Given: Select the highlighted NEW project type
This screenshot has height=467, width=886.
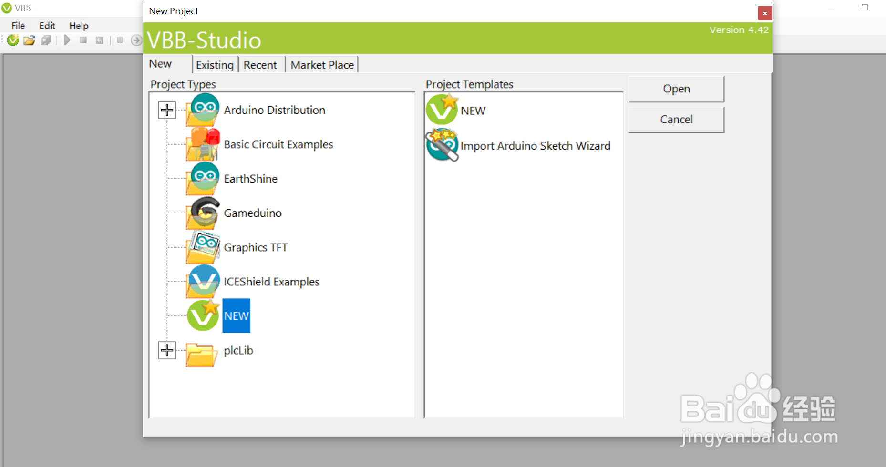Looking at the screenshot, I should (237, 315).
